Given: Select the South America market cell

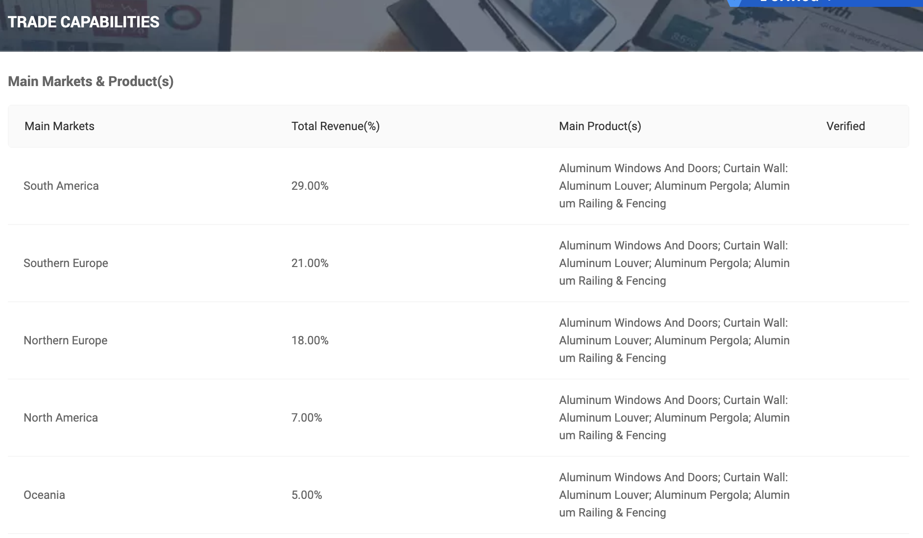Looking at the screenshot, I should click(x=61, y=186).
